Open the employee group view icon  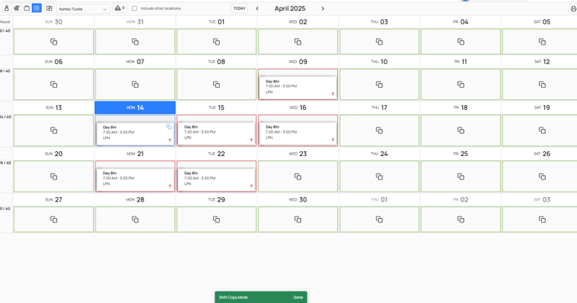17,8
